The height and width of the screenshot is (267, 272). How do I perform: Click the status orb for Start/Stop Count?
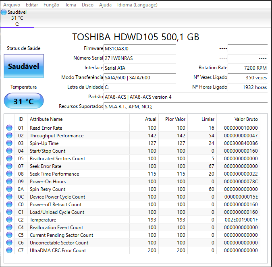pyautogui.click(x=9, y=151)
